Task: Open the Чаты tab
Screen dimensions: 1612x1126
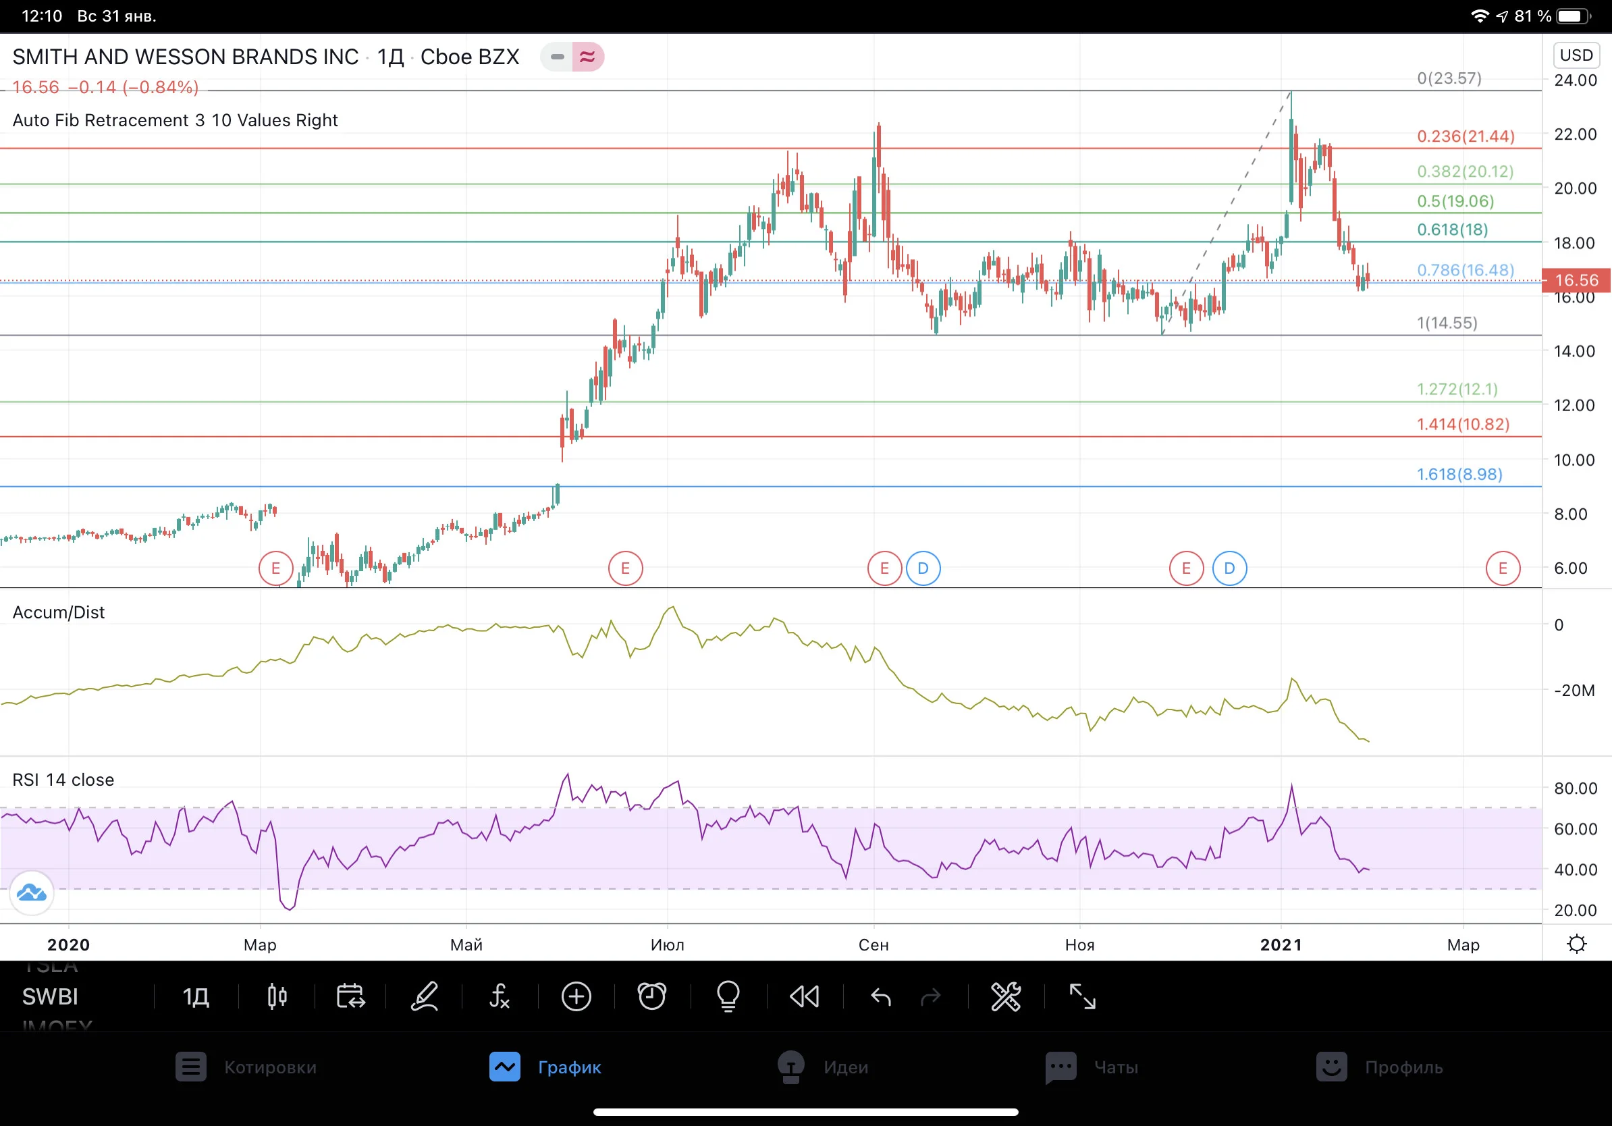Action: (x=1092, y=1067)
